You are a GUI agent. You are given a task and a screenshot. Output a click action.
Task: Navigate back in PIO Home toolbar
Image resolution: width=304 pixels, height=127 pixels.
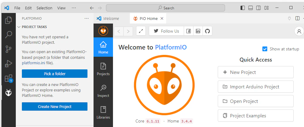point(119,31)
